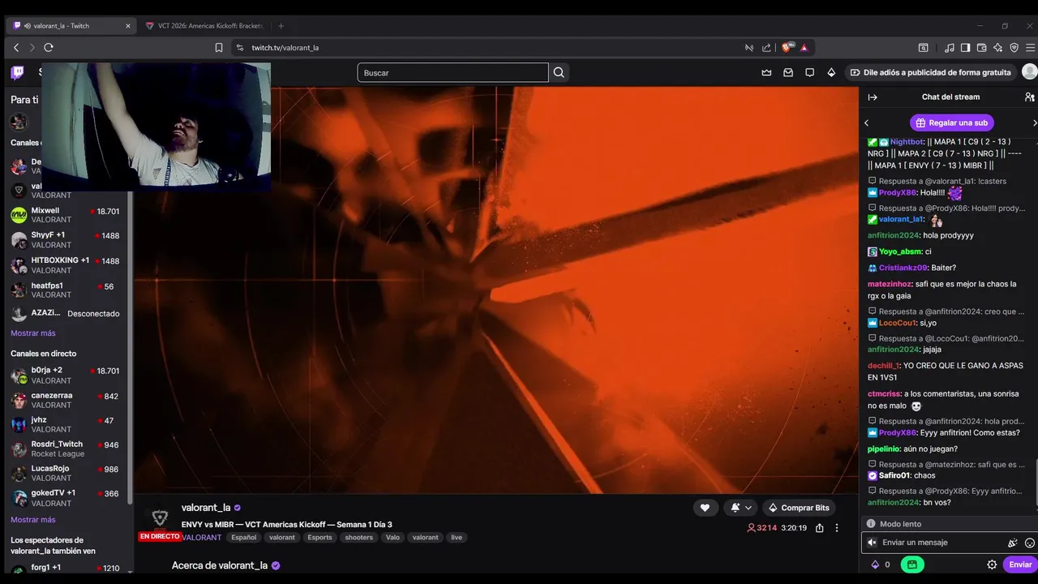Open the user avatar account menu
The width and height of the screenshot is (1038, 584).
pos(1030,72)
